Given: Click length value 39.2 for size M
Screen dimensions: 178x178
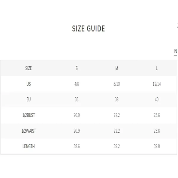Looking at the screenshot, I should (x=117, y=146).
